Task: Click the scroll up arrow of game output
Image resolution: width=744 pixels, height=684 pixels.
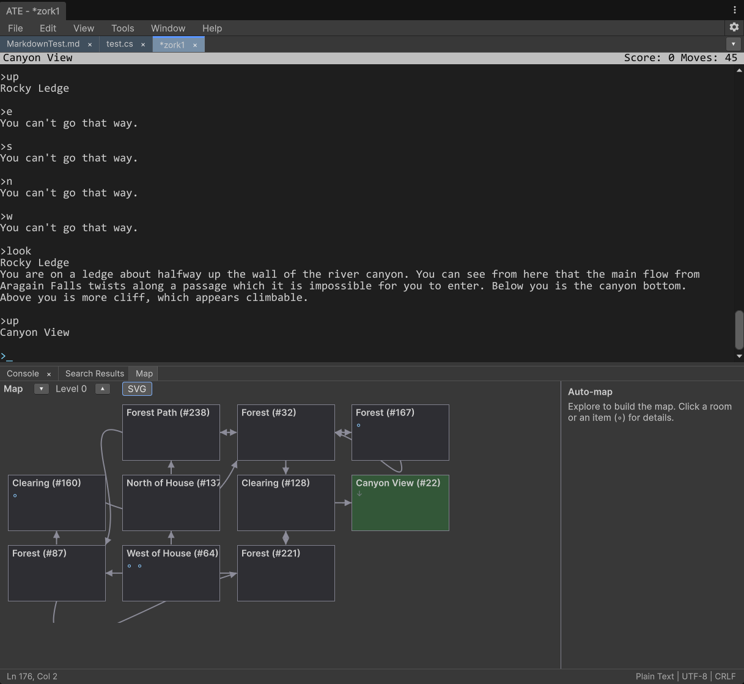Action: pyautogui.click(x=739, y=71)
